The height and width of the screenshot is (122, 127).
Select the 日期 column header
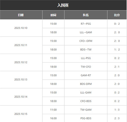click(x=21, y=15)
